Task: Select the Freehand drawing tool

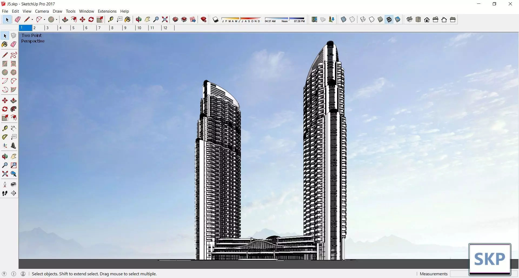Action: point(14,55)
